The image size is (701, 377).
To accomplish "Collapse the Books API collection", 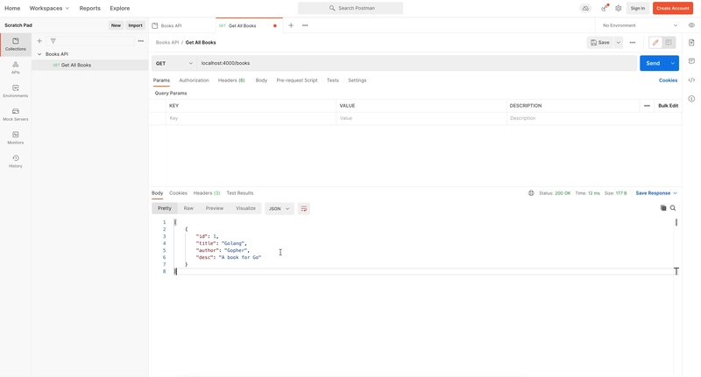I will click(x=39, y=54).
